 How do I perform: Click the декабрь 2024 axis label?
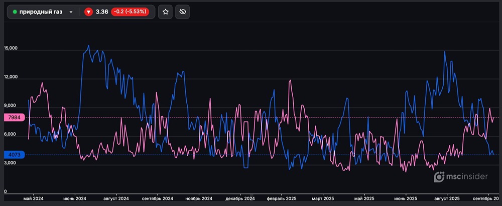(x=240, y=198)
